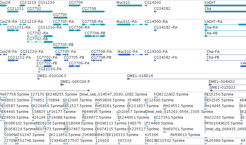The width and height of the screenshot is (246, 145).
Task: Select EST RH59836.5prime
Action: click(97, 103)
